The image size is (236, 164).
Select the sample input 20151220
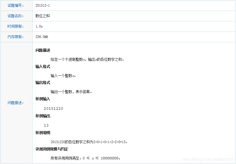[x=53, y=109]
